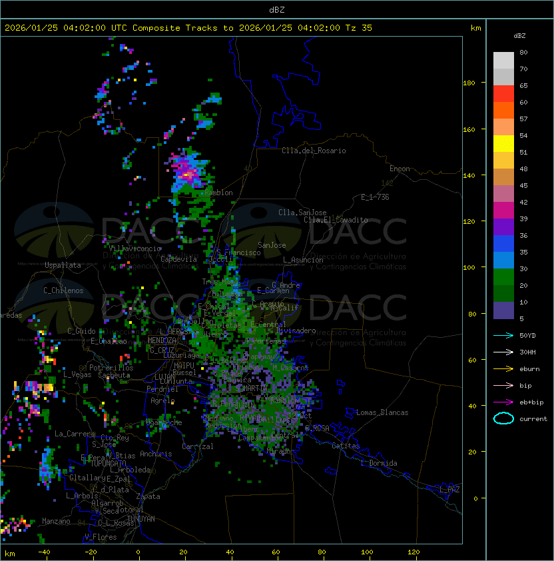This screenshot has width=554, height=561.
Task: Click the -40 km bottom-axis tick label
Action: 44,552
